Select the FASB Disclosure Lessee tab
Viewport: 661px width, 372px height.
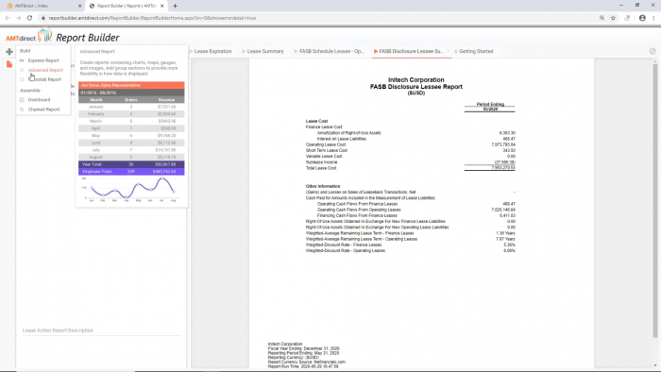click(x=411, y=51)
